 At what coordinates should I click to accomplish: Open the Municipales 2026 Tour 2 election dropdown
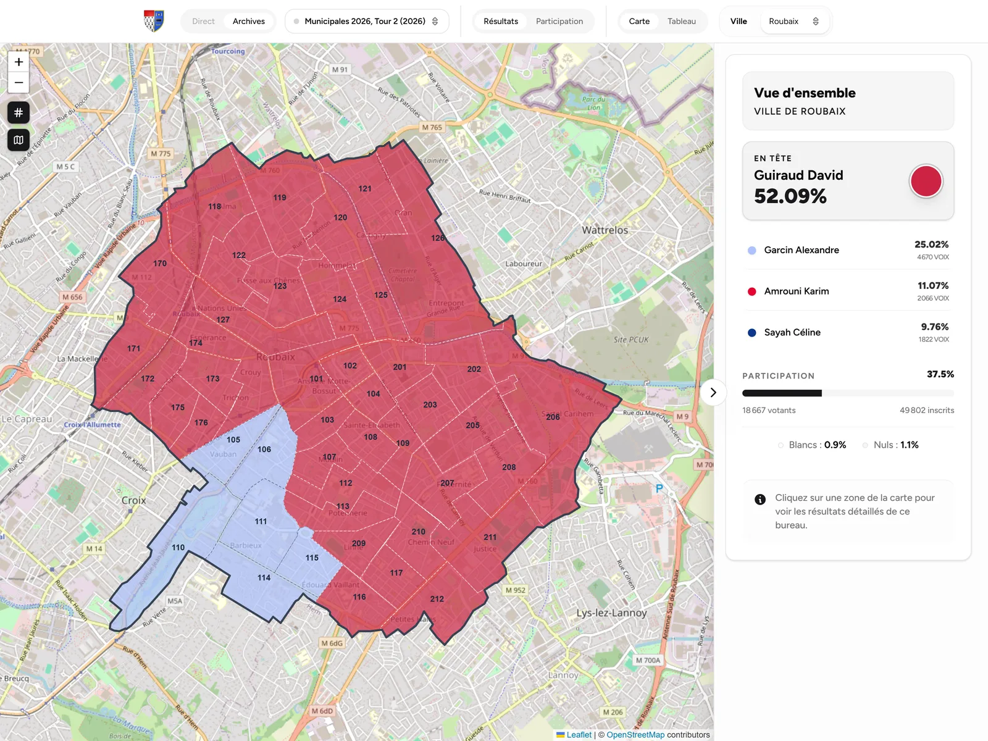[367, 21]
